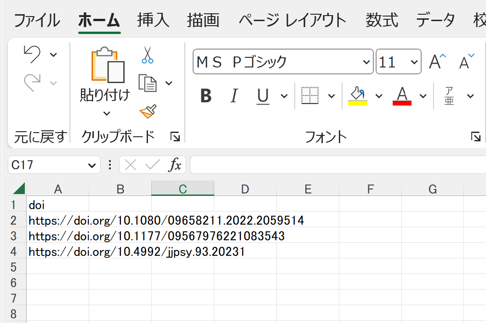This screenshot has height=323, width=486.
Task: Open Font settings dialog launcher
Action: click(x=475, y=136)
